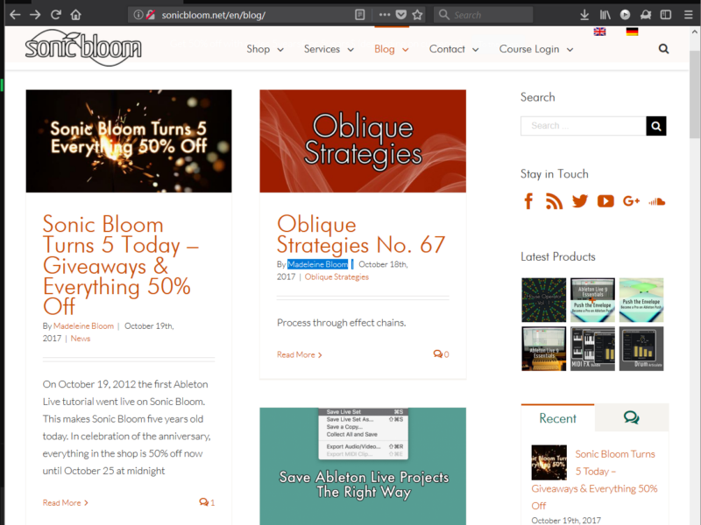
Task: Expand the Course Login dropdown
Action: 535,49
